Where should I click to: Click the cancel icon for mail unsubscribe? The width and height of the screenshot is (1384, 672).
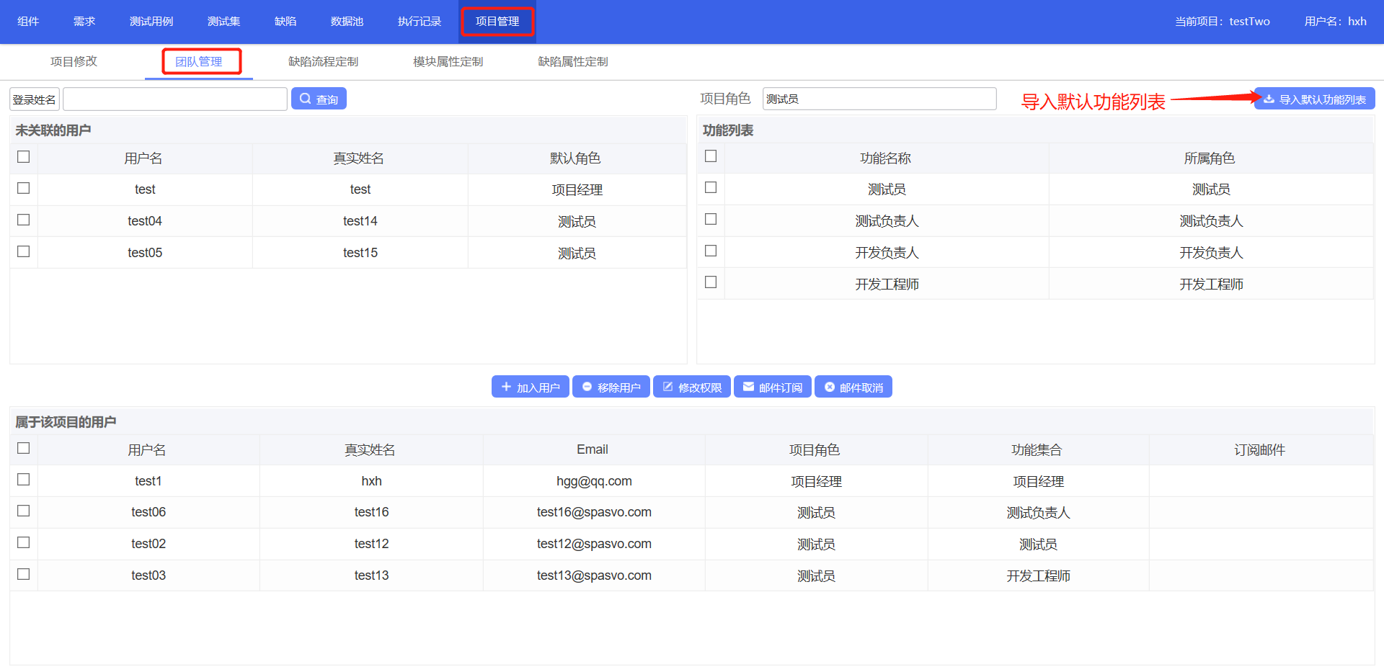click(x=829, y=387)
